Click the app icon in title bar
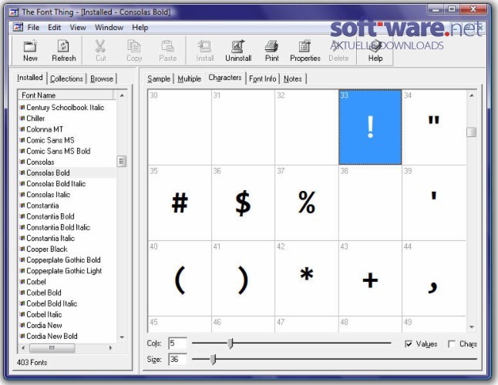Screen dimensions: 498x385 click(13, 12)
